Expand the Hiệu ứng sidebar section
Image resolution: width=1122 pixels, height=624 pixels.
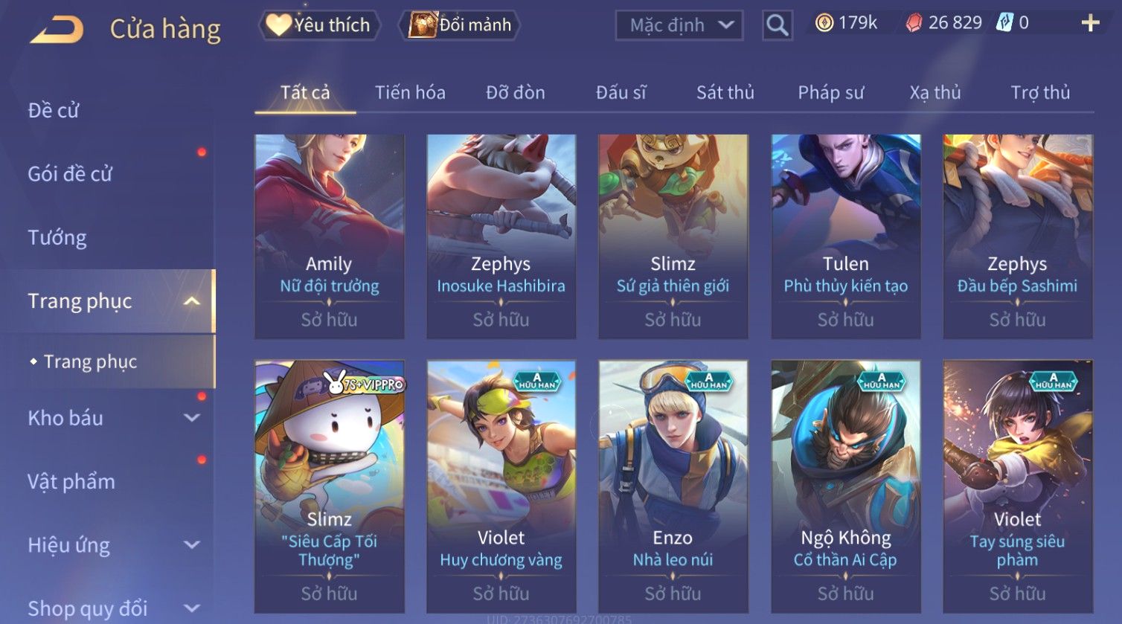tap(192, 544)
